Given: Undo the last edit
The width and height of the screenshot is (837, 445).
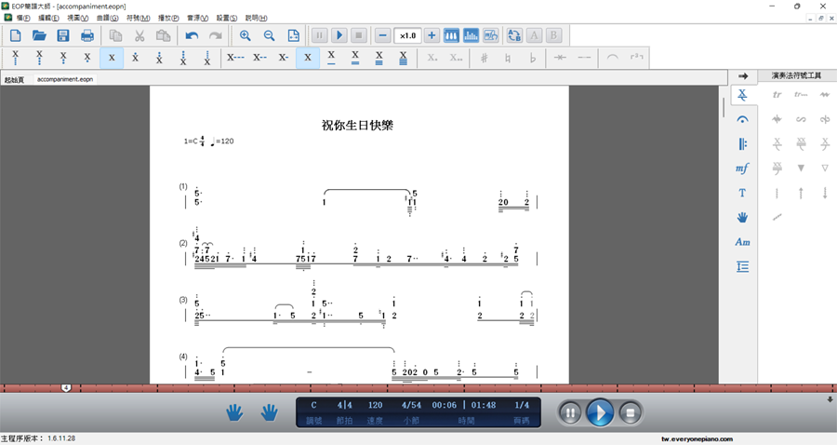Looking at the screenshot, I should 192,35.
